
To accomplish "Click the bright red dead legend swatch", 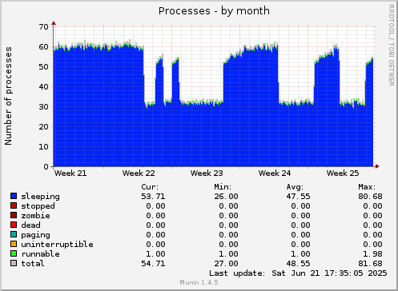I will tap(14, 225).
